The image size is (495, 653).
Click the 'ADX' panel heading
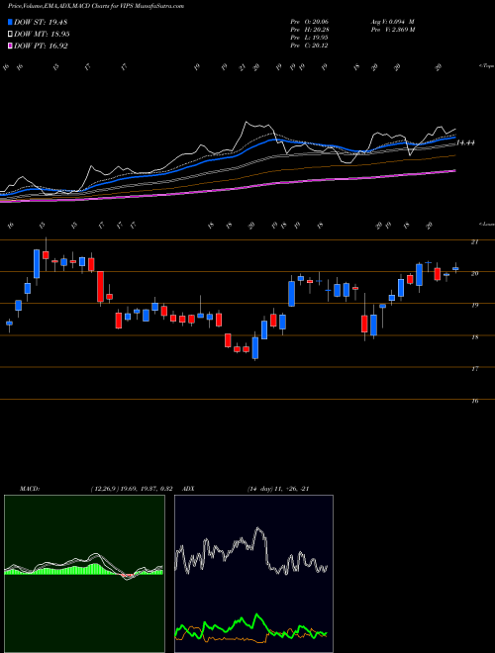[x=188, y=489]
